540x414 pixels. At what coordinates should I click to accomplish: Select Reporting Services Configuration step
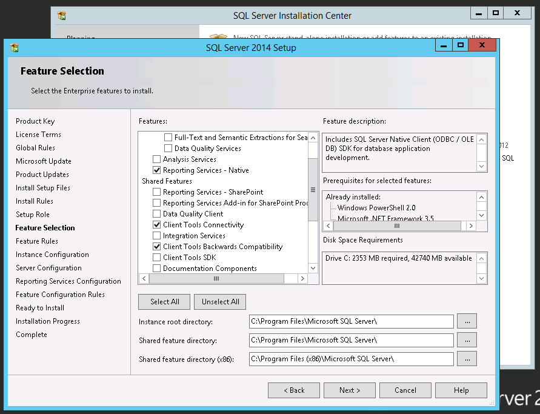coord(68,281)
